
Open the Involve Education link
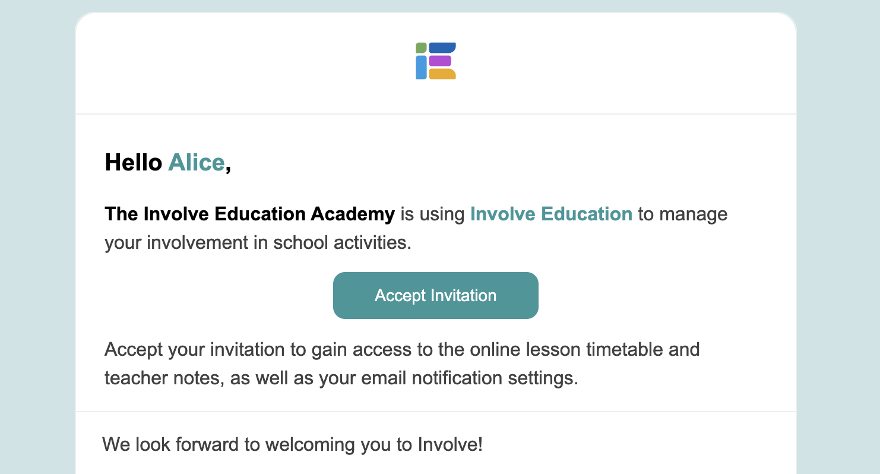tap(551, 214)
